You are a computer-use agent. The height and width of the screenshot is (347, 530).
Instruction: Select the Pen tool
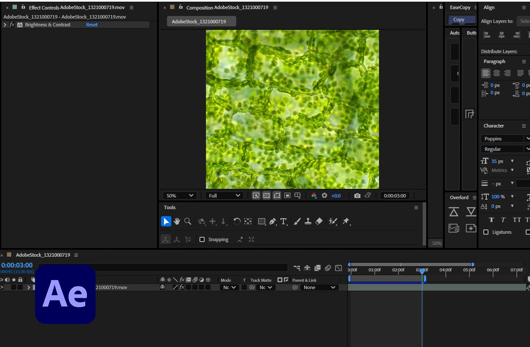click(273, 221)
